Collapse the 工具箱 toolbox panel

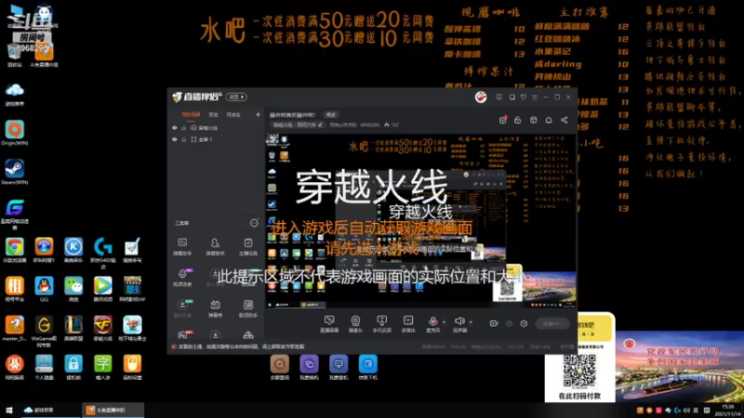pyautogui.click(x=254, y=223)
